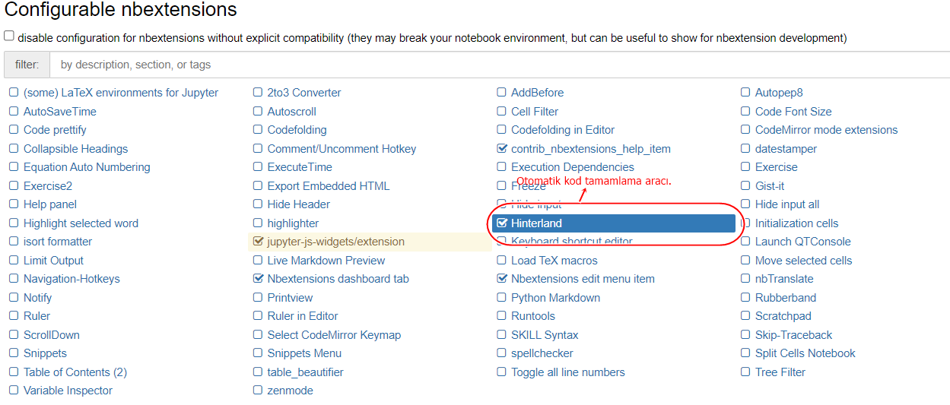Click in the filter search field
The image size is (950, 405).
(x=500, y=65)
